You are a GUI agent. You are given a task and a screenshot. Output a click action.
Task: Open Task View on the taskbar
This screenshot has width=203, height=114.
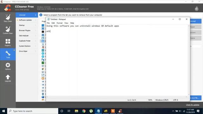[x=69, y=111]
